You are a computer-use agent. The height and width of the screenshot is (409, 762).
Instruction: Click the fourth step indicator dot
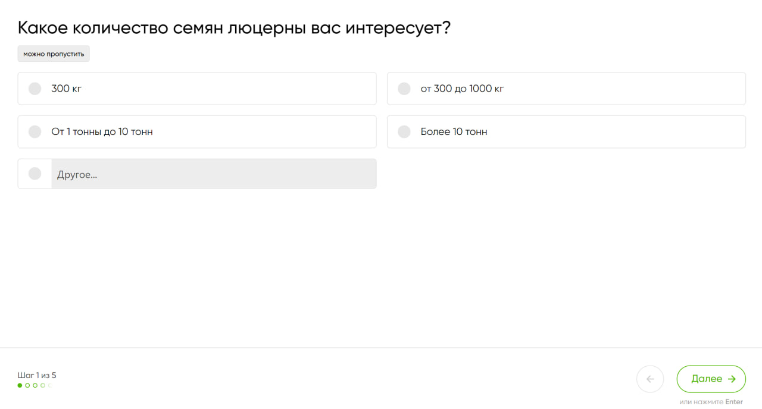point(43,385)
